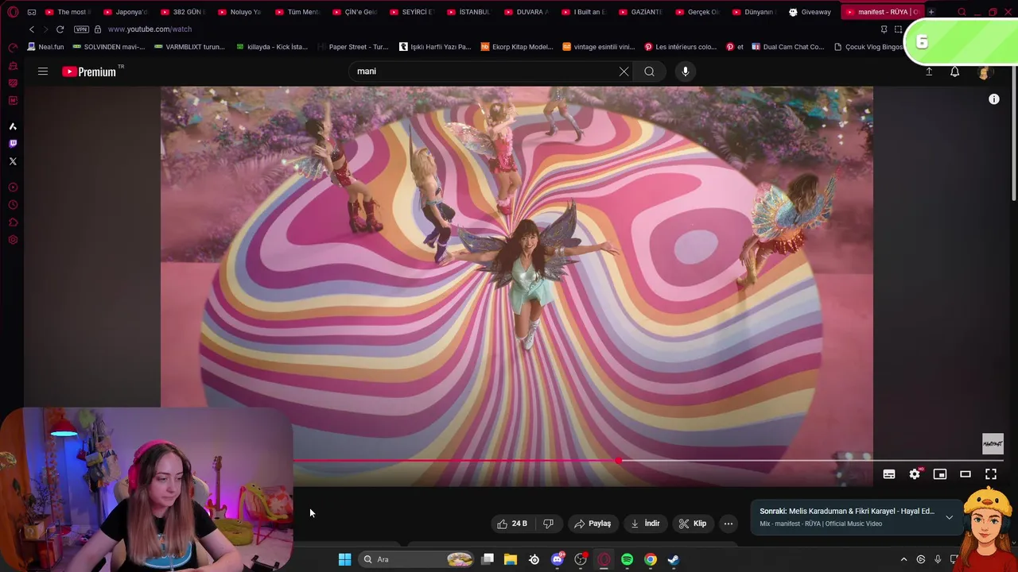Open Google Chrome from the taskbar
Image resolution: width=1018 pixels, height=572 pixels.
click(651, 559)
